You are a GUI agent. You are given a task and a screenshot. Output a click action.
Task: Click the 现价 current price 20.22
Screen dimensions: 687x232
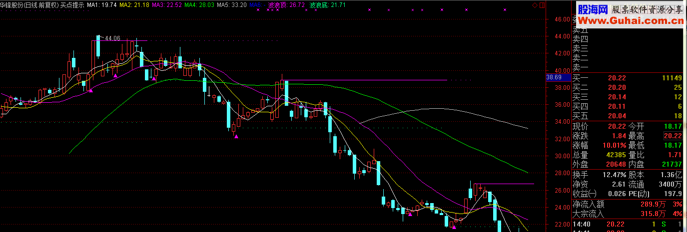(617, 126)
